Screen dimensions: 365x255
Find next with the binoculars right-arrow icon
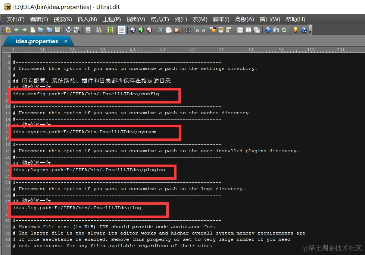tap(204, 30)
